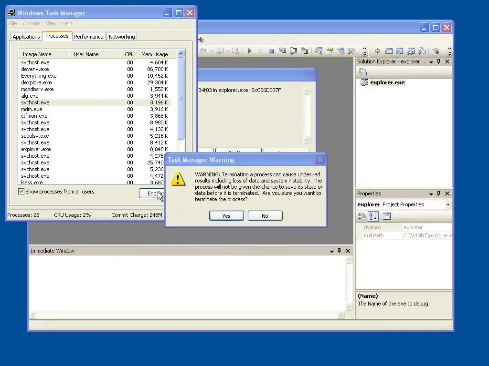
Task: Select the Everything.exe process row
Action: coord(95,76)
